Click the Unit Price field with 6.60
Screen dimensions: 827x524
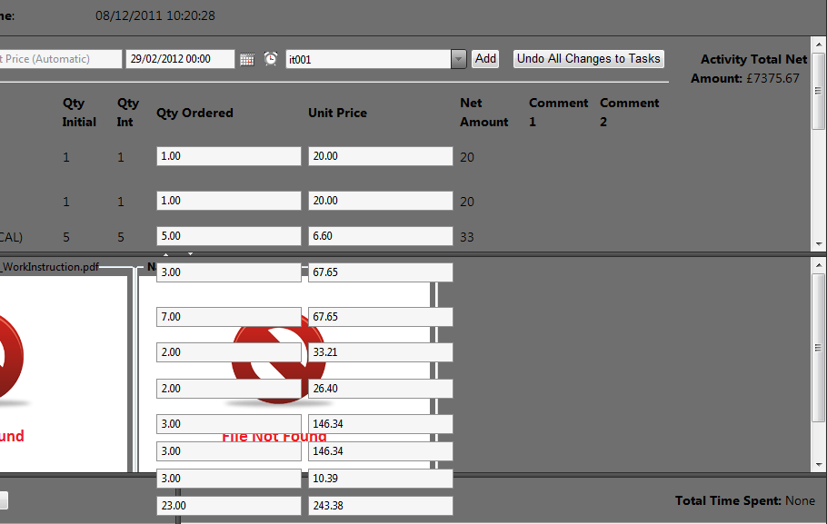pyautogui.click(x=380, y=236)
